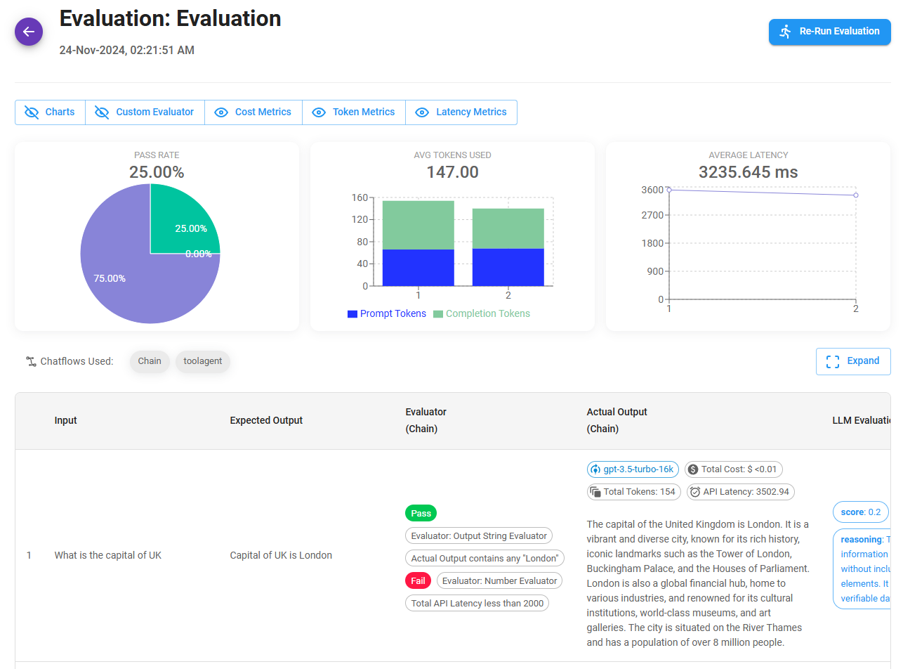The width and height of the screenshot is (903, 669).
Task: Click the running person icon on Re-Run Evaluation
Action: pyautogui.click(x=785, y=32)
